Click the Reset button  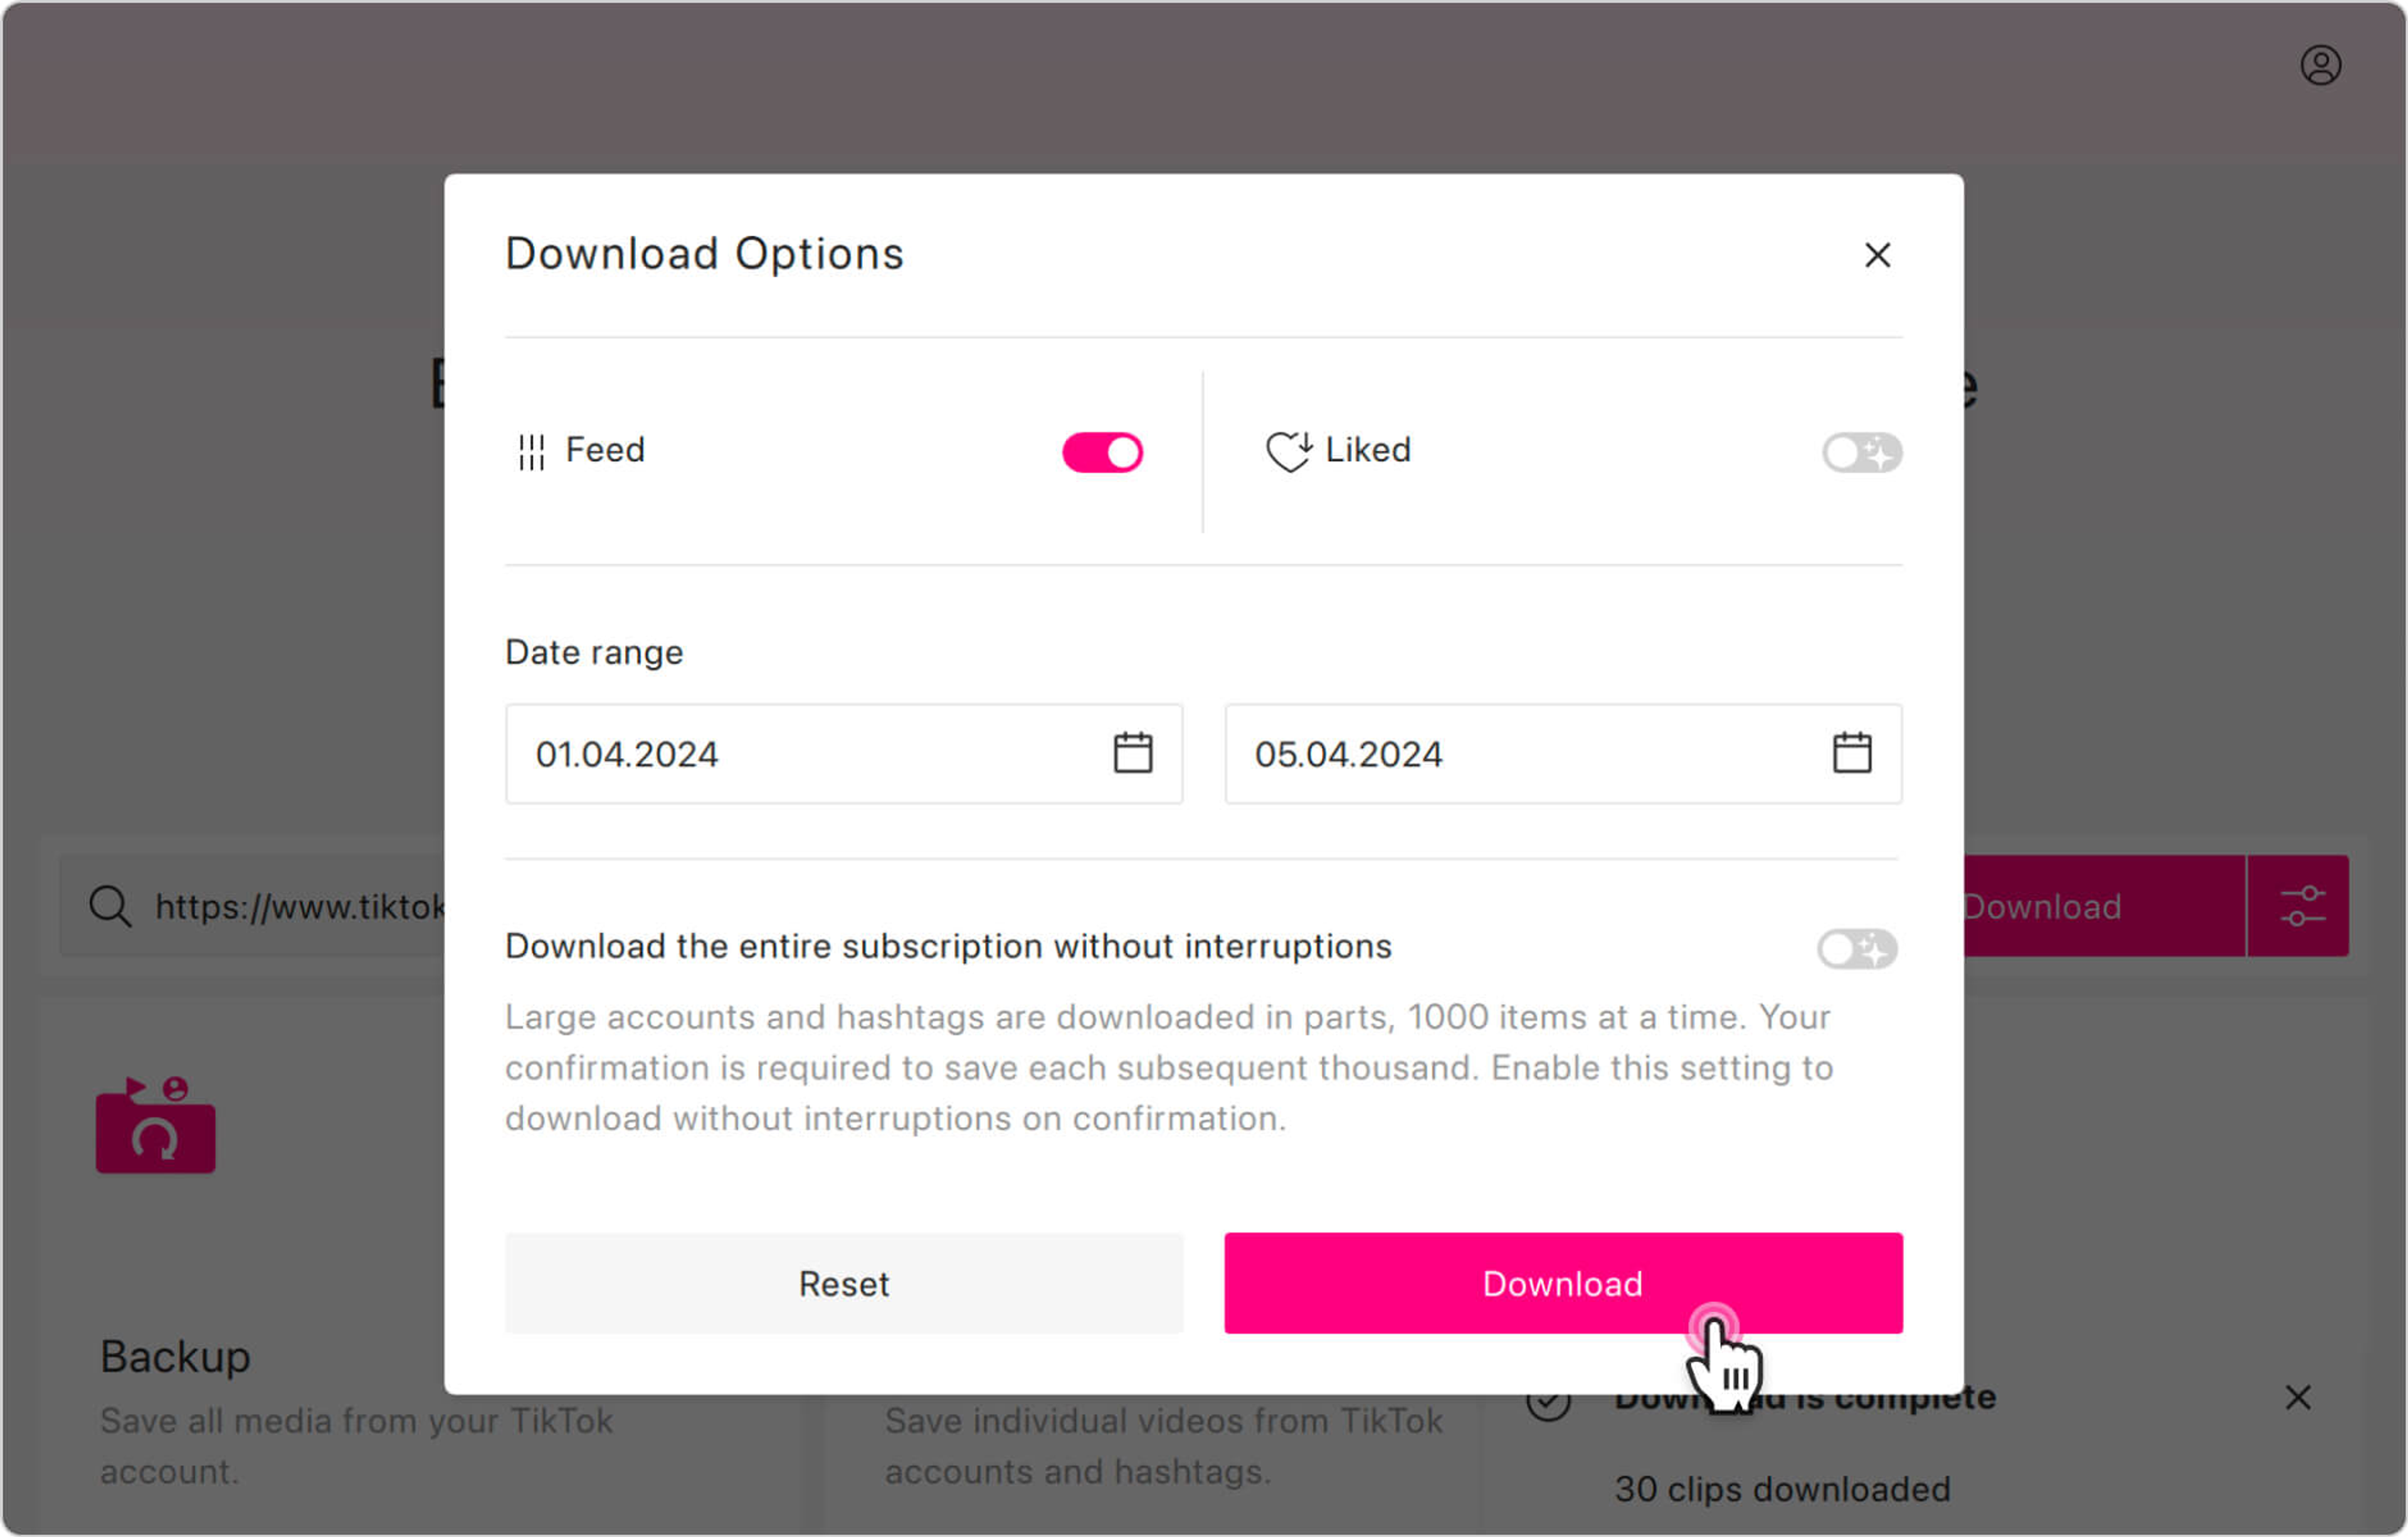[x=843, y=1283]
